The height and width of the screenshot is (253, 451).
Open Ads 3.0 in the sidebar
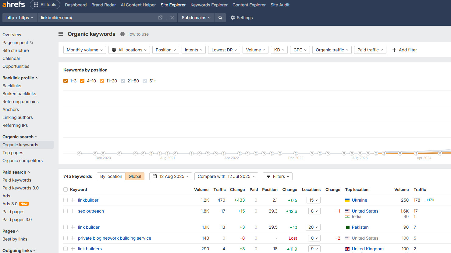[x=10, y=204]
